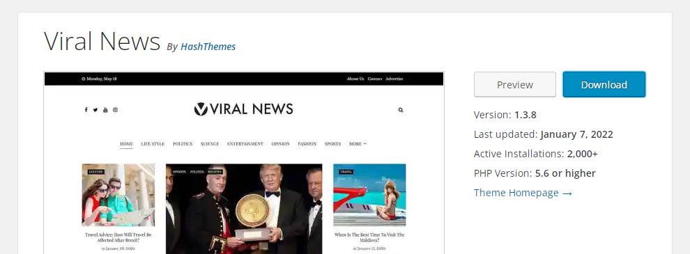Click Advertise in the preview top bar
The image size is (690, 254).
(x=394, y=79)
